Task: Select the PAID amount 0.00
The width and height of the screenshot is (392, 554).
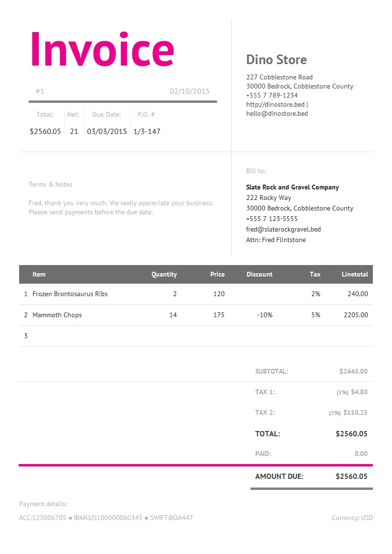Action: coord(361,454)
